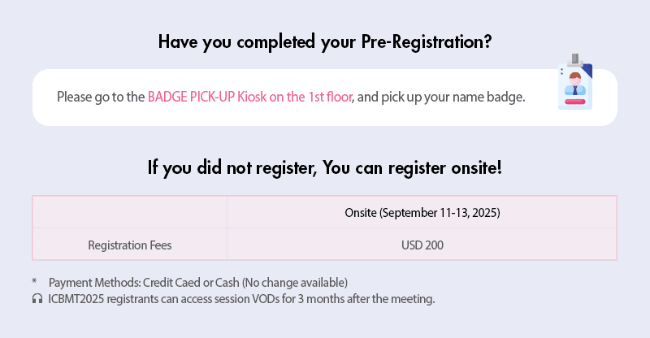650x338 pixels.
Task: Click the USD 200 fee cell
Action: 421,245
